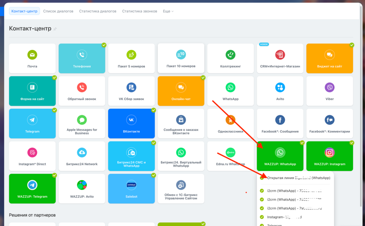The width and height of the screenshot is (365, 226).
Task: Open the Статистика звонков tab
Action: click(x=140, y=11)
